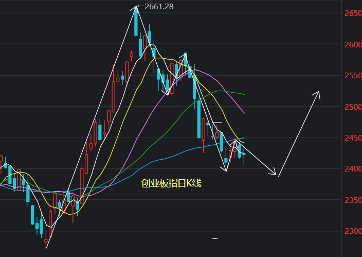Select the tall cyan candlestick at the 2661.28 peak
The height and width of the screenshot is (257, 362).
[x=136, y=22]
